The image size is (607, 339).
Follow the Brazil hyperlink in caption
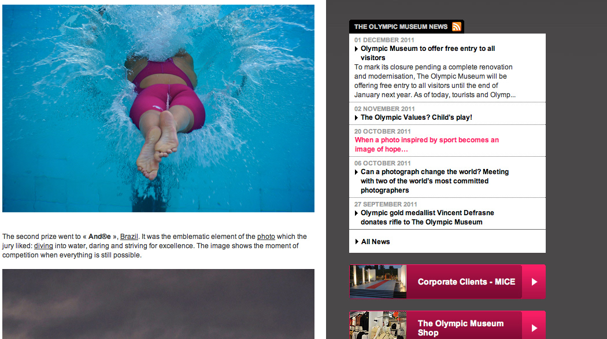[129, 237]
